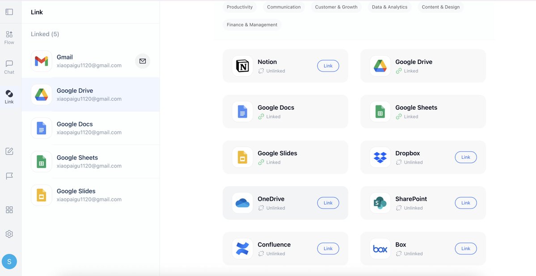Click the Google Sheets card icon
This screenshot has height=276, width=536.
380,111
